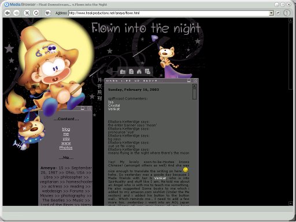
Task: Click the Venkat link in the commenters list
Action: click(x=114, y=109)
